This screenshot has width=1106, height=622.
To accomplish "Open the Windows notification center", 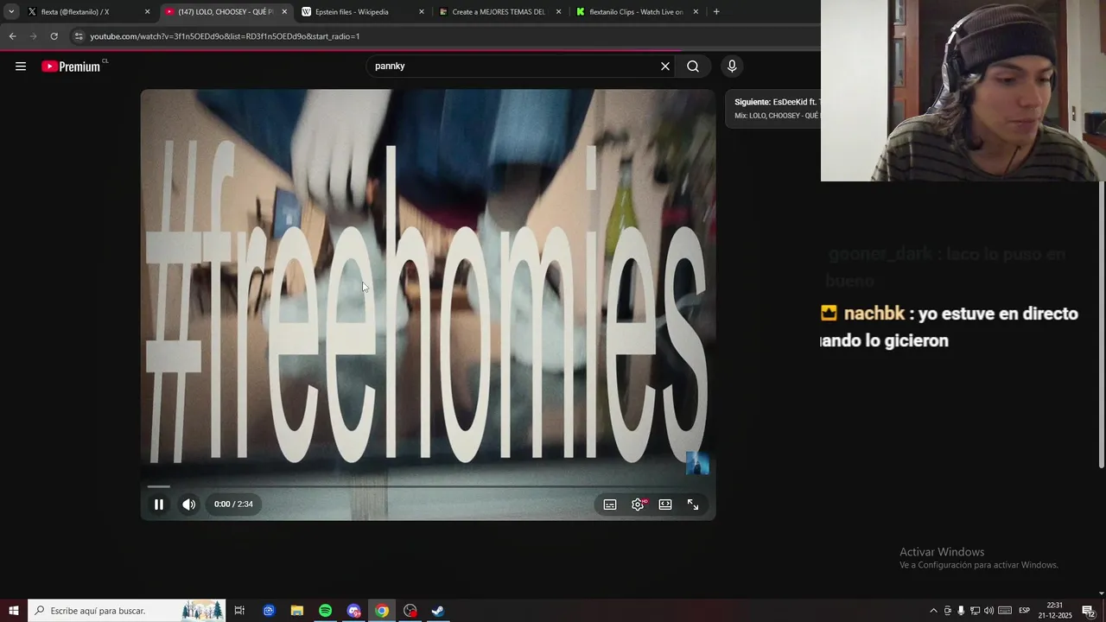I will point(1089,611).
